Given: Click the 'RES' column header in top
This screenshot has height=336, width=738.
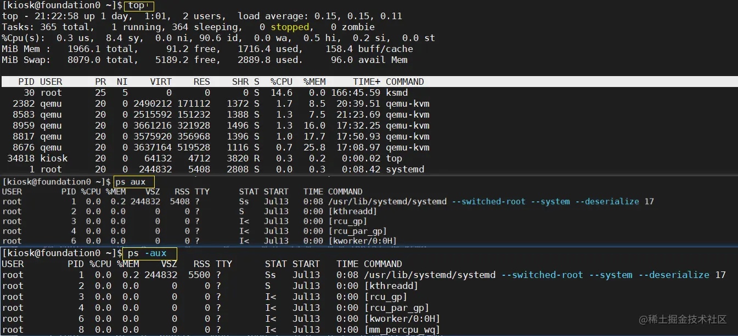Looking at the screenshot, I should (x=202, y=82).
